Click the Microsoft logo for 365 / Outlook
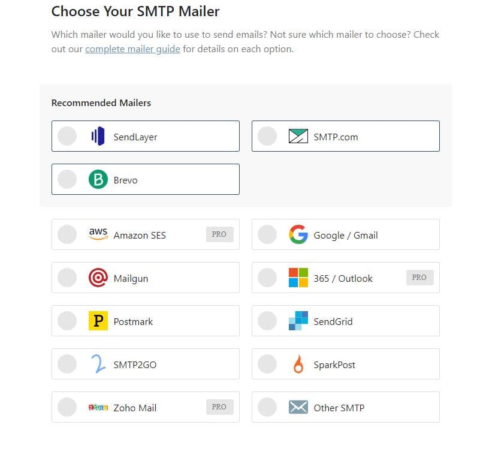 click(298, 278)
